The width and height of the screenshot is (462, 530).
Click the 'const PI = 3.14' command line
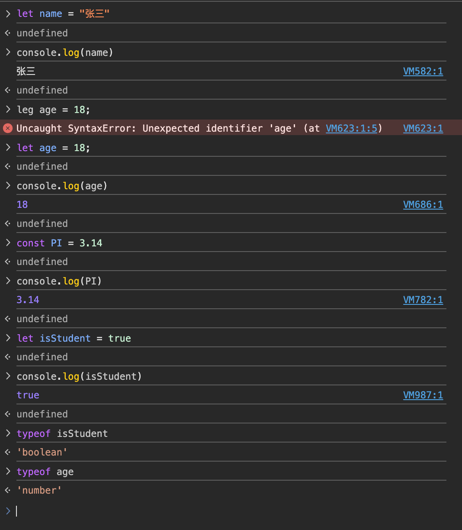[59, 243]
